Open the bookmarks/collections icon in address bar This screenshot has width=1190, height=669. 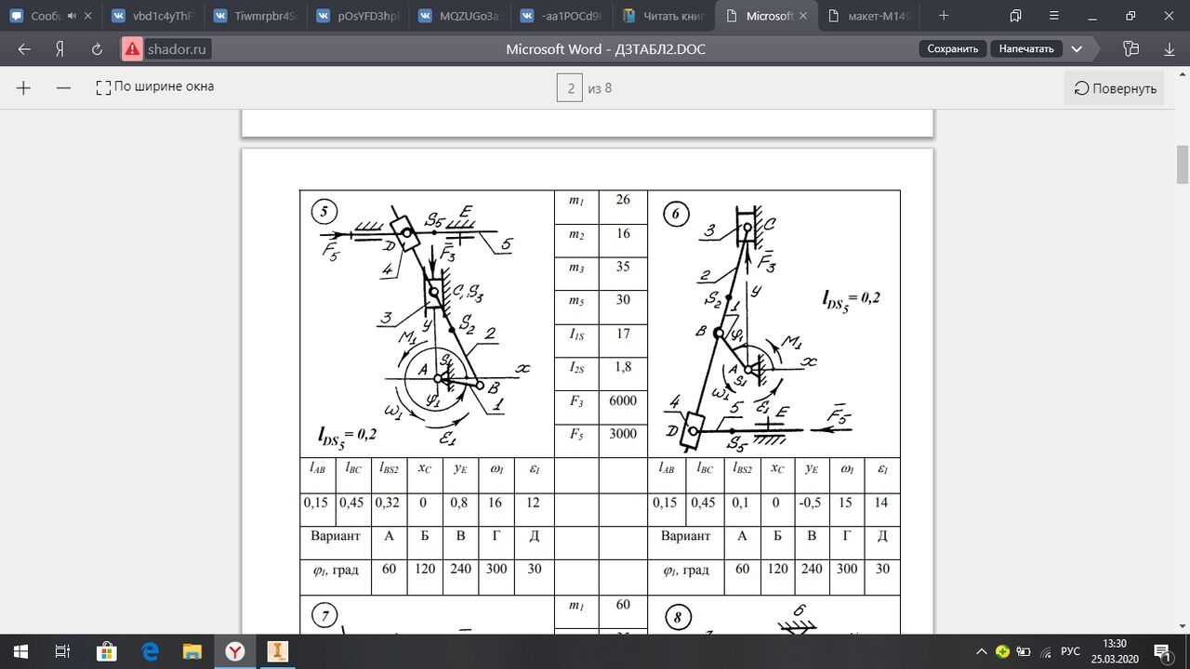[1130, 49]
